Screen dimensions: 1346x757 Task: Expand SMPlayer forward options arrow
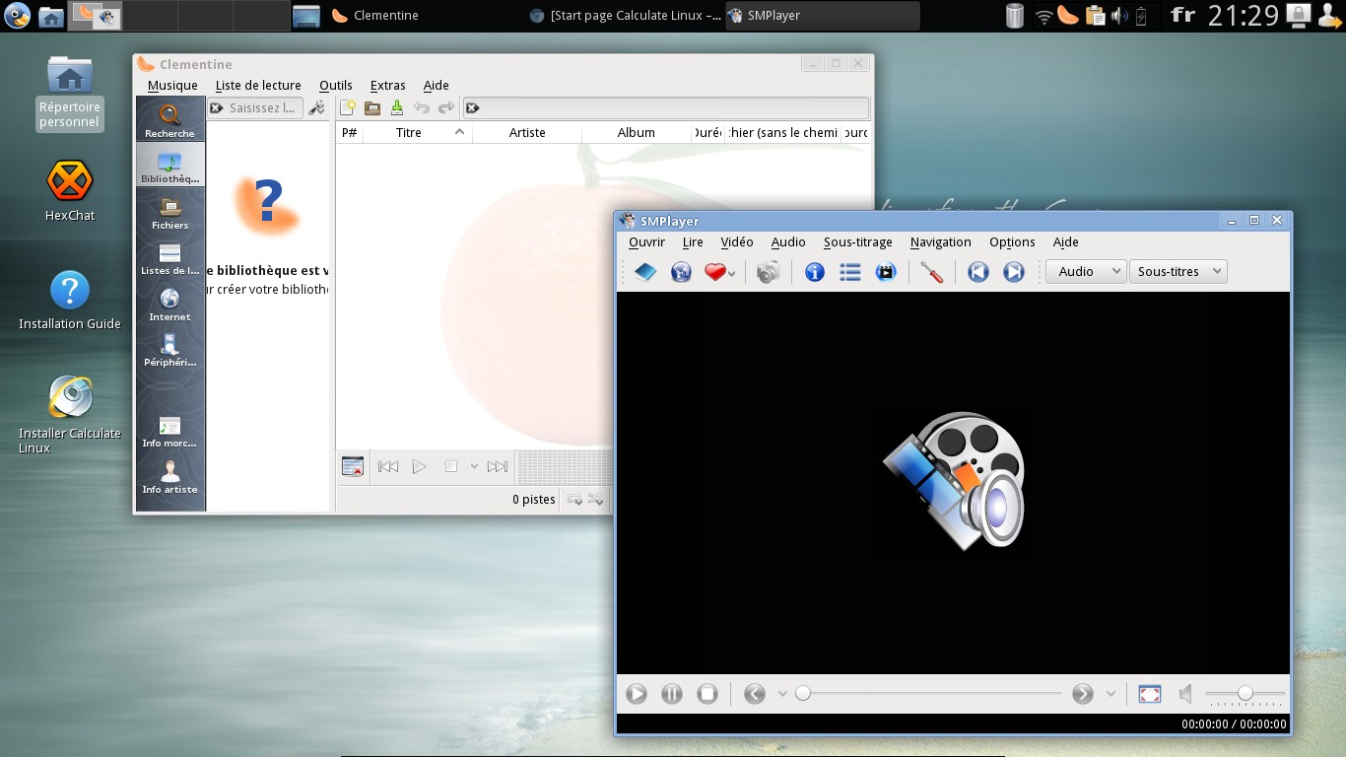[x=1110, y=694]
